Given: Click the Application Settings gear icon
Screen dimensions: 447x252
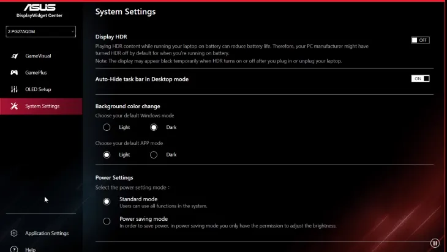Looking at the screenshot, I should point(14,233).
